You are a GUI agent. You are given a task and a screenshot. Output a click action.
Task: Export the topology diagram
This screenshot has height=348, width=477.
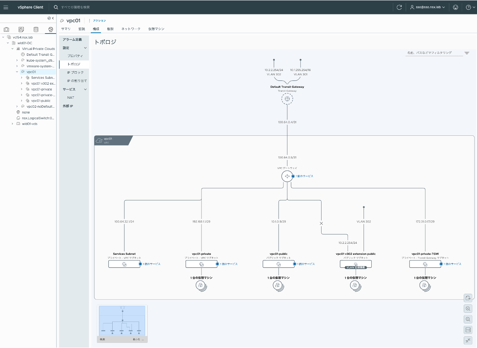468,298
